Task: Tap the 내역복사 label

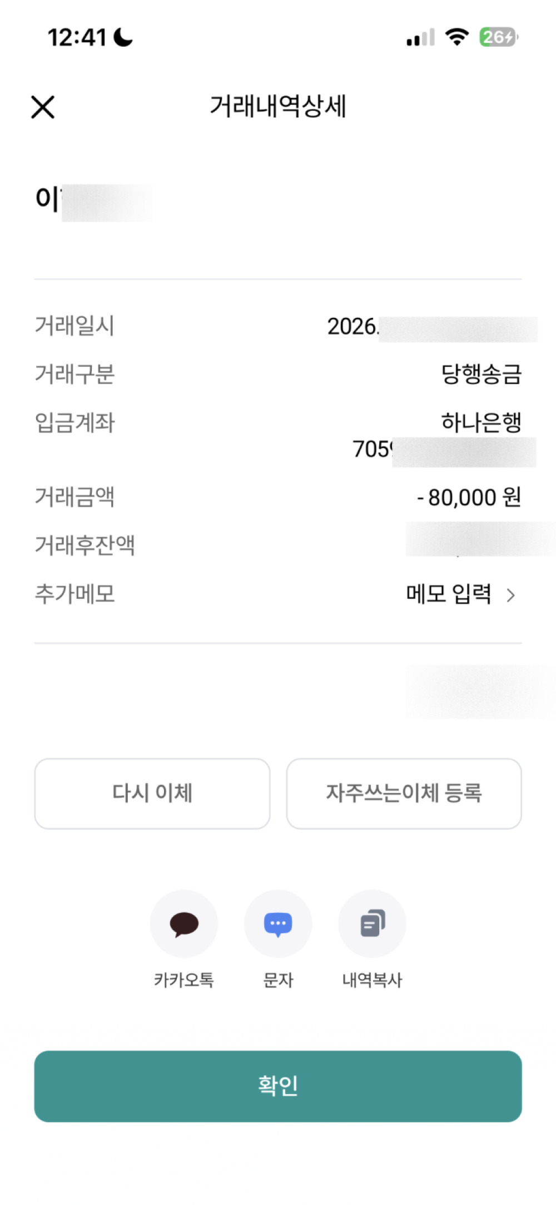Action: (x=373, y=980)
